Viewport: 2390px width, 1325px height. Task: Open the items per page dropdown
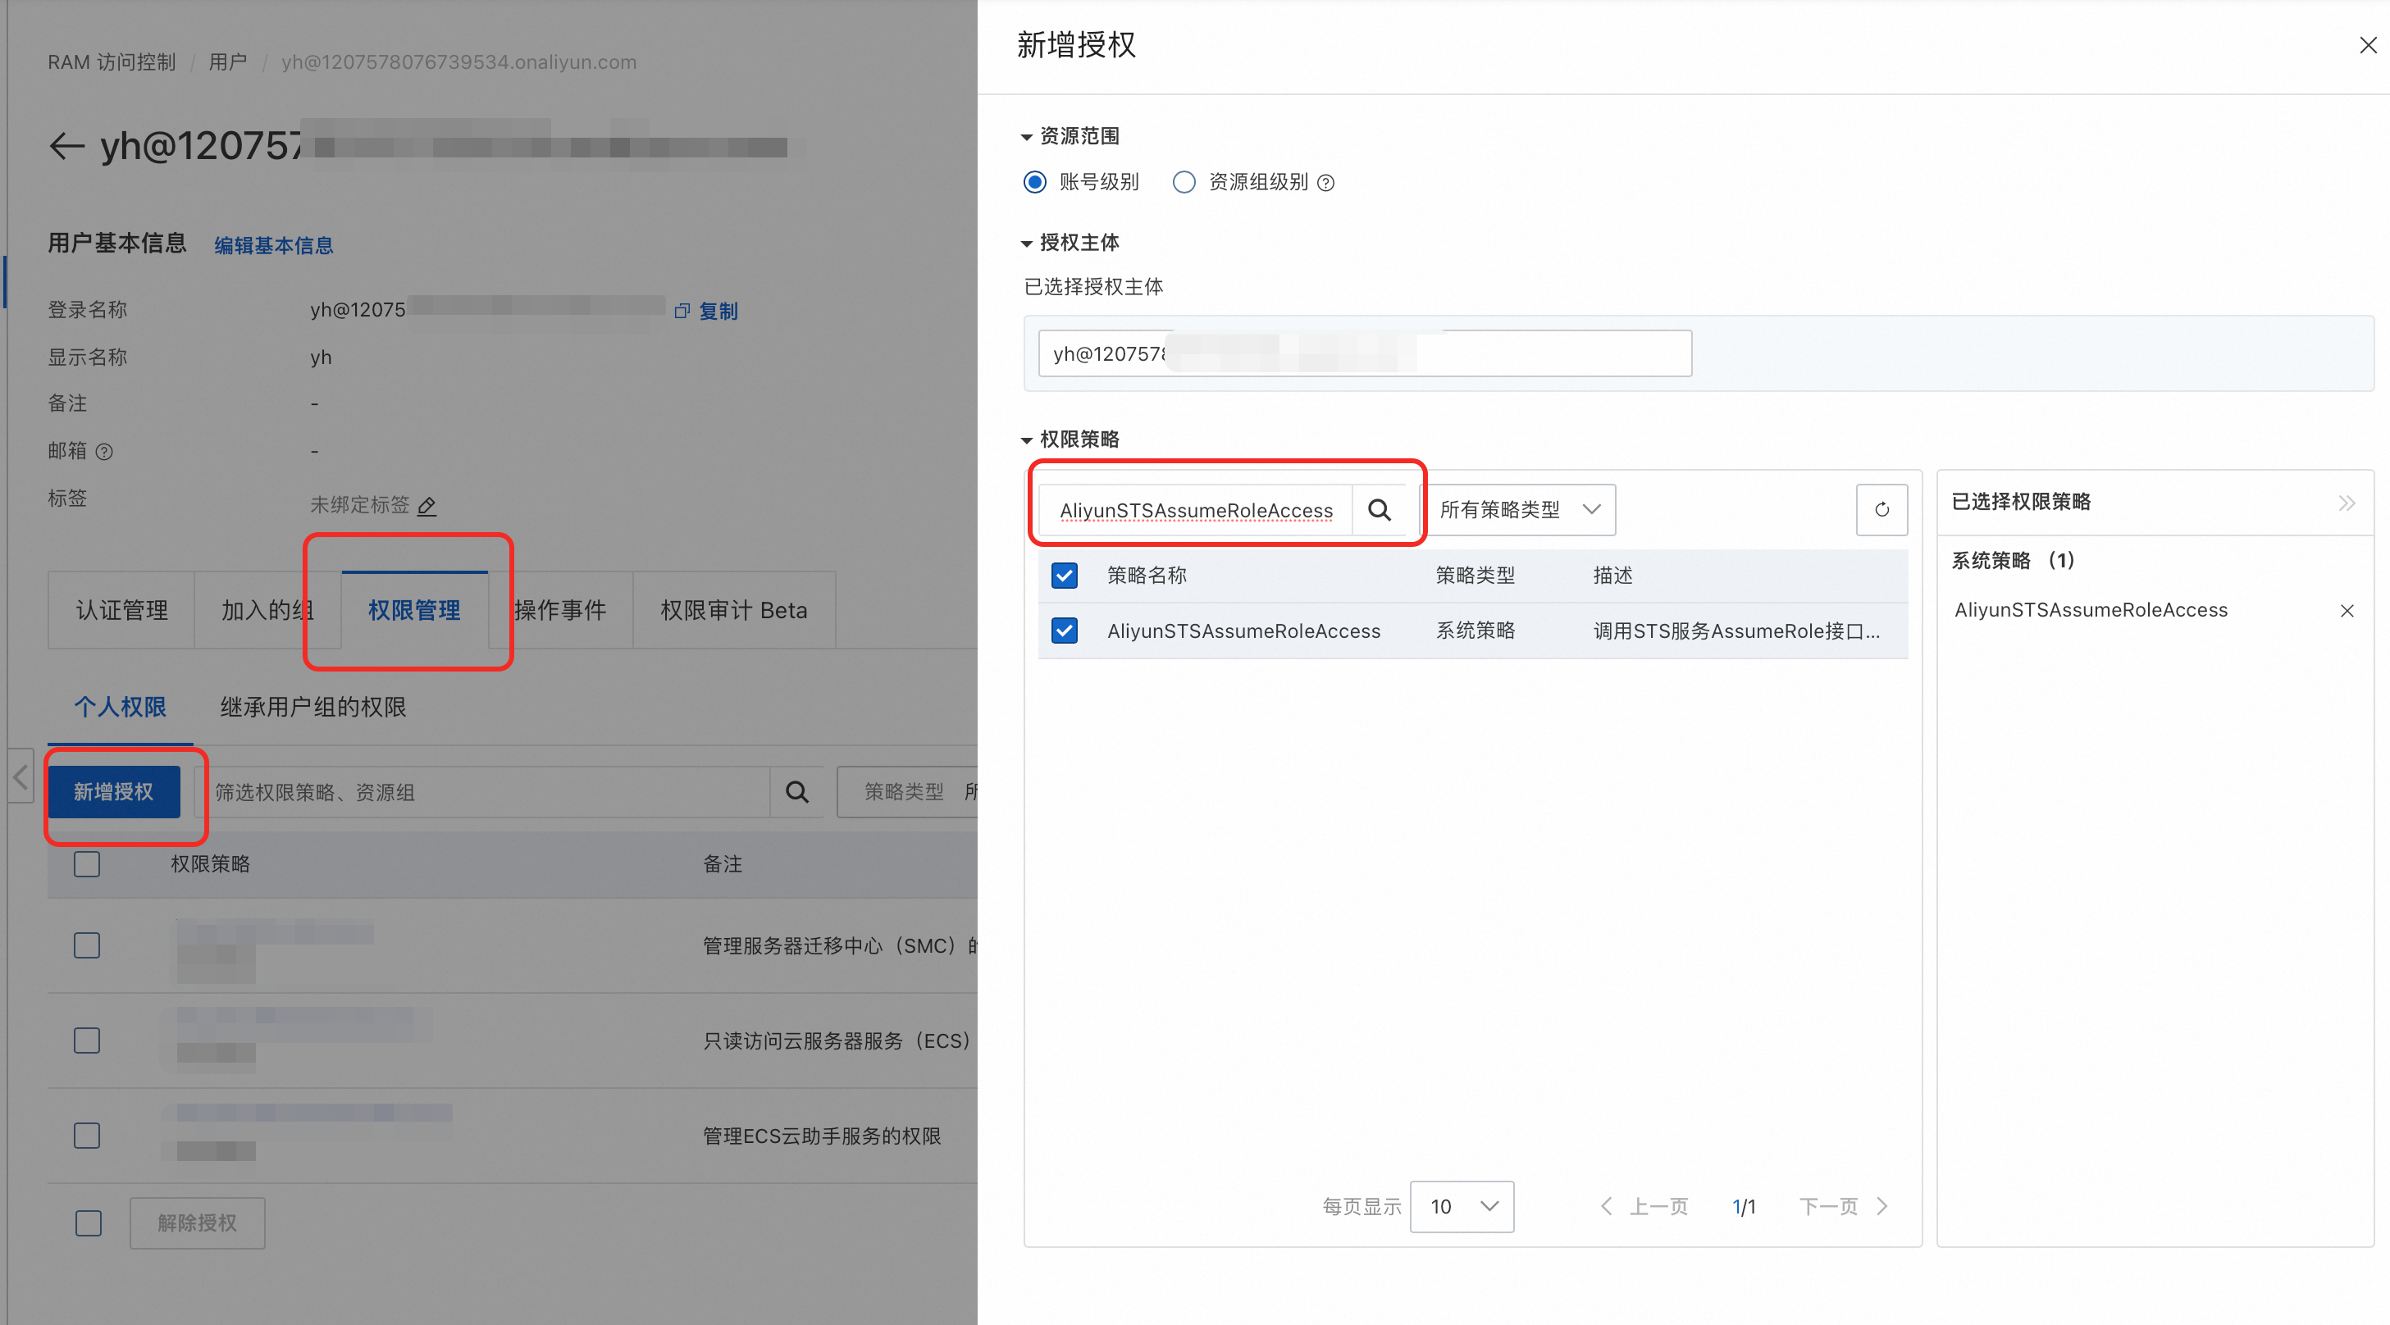tap(1462, 1205)
